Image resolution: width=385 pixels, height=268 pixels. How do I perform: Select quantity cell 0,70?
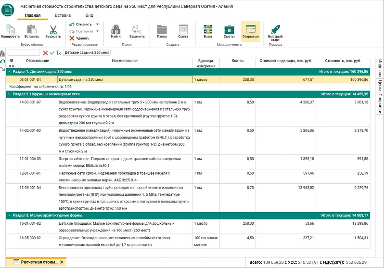[238, 198]
